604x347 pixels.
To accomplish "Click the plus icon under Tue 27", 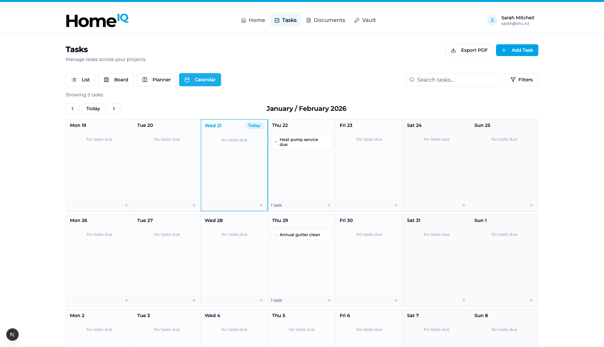I will point(194,300).
